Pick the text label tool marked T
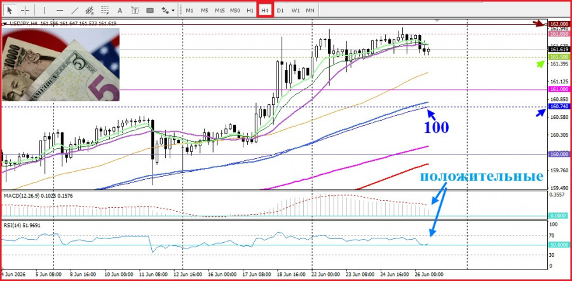The width and height of the screenshot is (572, 281). [135, 10]
